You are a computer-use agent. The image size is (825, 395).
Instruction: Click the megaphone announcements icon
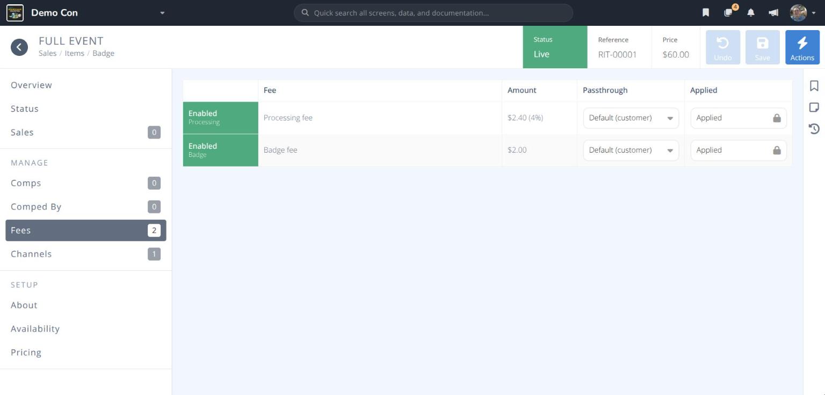pyautogui.click(x=773, y=13)
